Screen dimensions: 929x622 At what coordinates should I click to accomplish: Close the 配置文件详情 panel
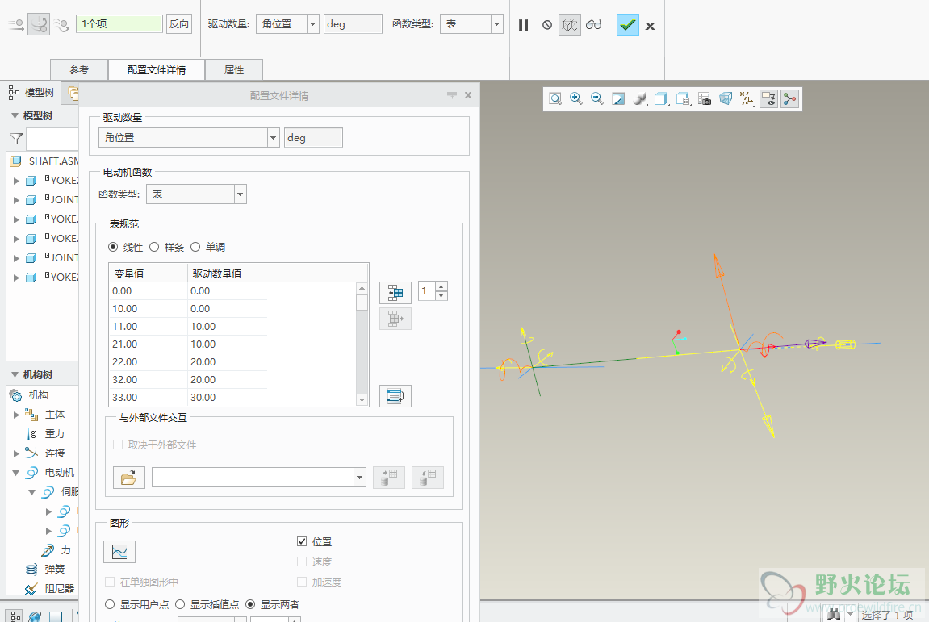[x=468, y=94]
